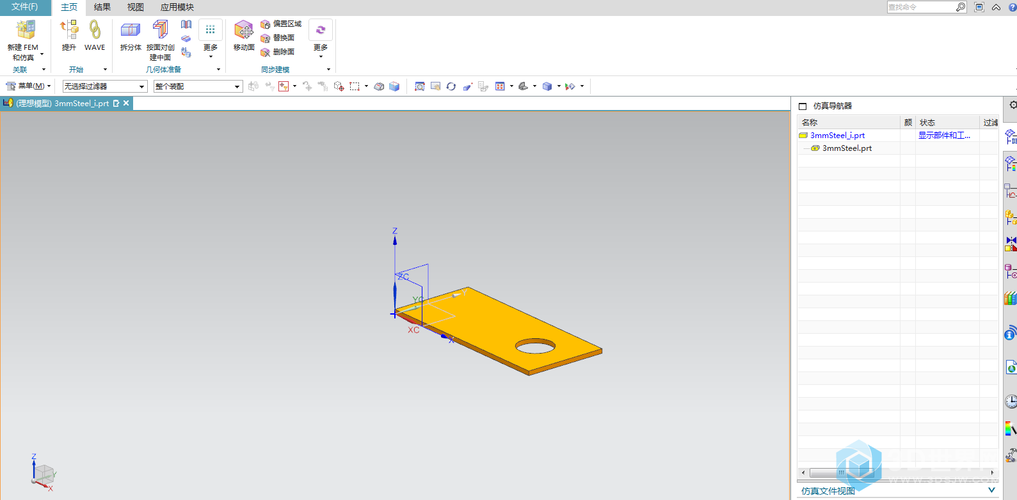1017x500 pixels.
Task: Switch to the Results (结果) ribbon tab
Action: click(x=102, y=7)
